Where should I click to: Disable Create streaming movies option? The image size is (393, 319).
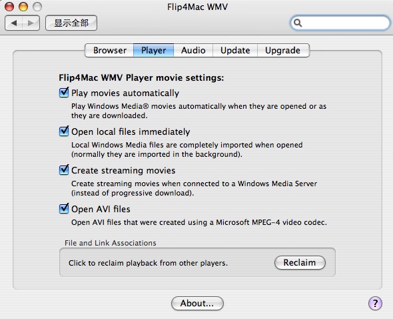[x=64, y=170]
